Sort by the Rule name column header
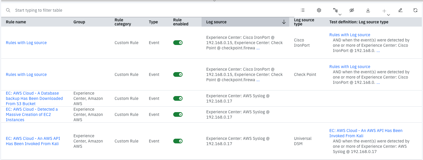This screenshot has height=160, width=423. coord(16,22)
